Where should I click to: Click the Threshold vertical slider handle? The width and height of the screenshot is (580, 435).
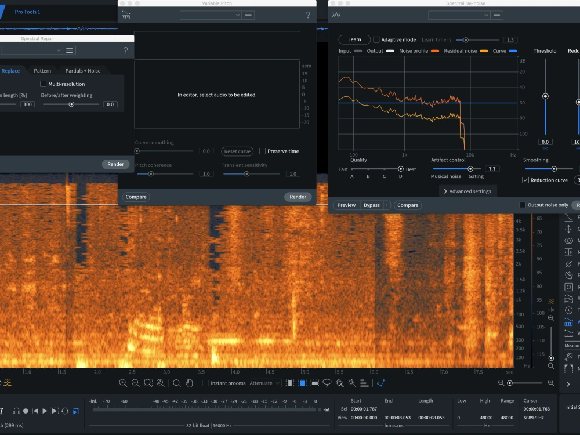pyautogui.click(x=545, y=96)
